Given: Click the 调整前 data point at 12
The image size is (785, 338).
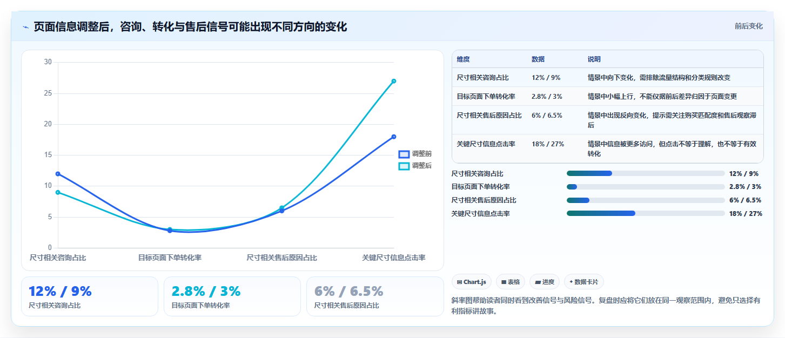Looking at the screenshot, I should [58, 174].
